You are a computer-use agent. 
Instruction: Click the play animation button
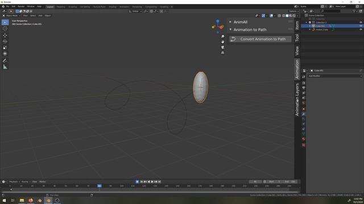[x=152, y=182]
